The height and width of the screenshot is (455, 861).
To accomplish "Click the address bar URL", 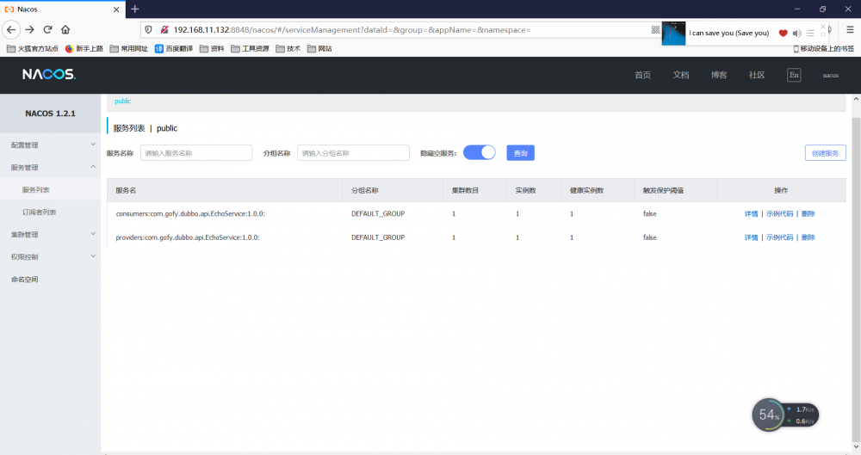I will pos(352,29).
